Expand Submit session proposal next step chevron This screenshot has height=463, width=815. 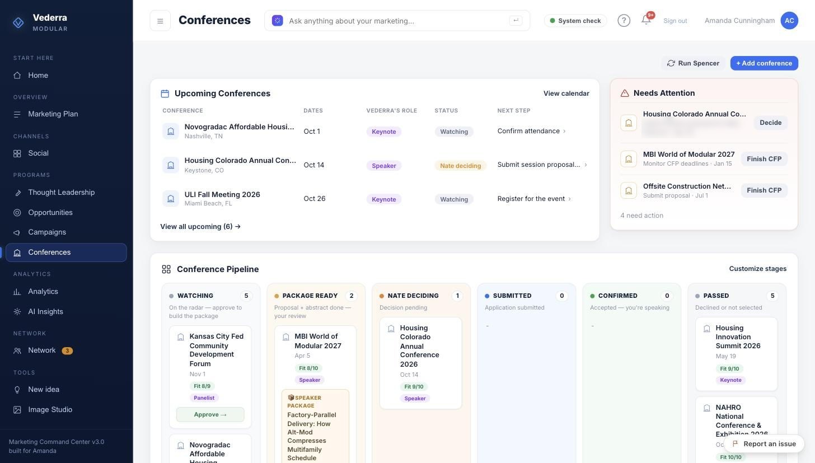(x=586, y=165)
